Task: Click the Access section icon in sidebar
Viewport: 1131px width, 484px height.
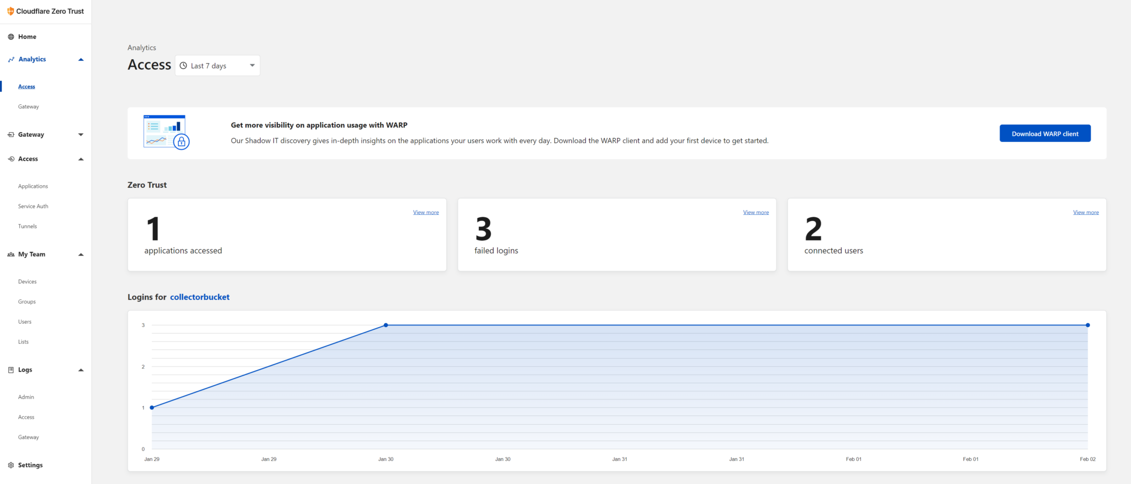Action: (10, 159)
